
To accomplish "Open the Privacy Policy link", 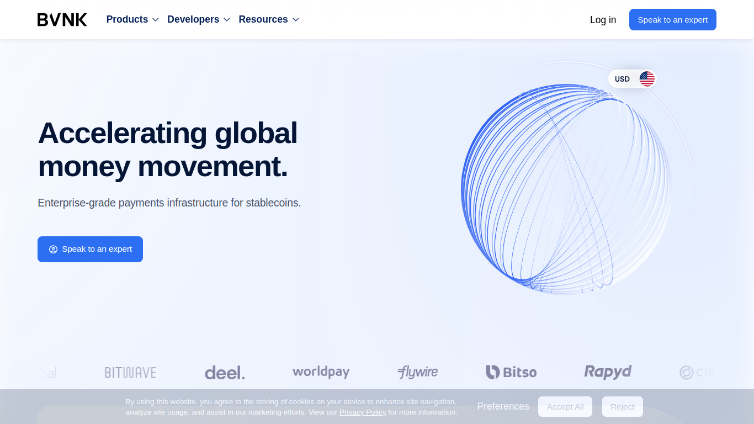I will click(363, 412).
